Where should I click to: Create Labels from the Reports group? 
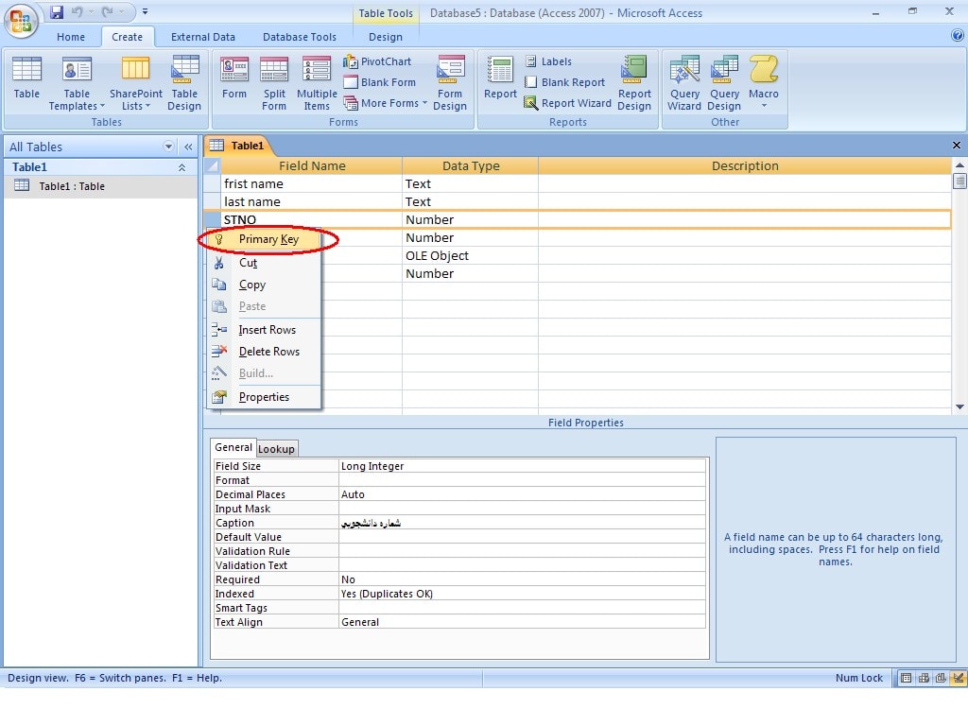(548, 61)
